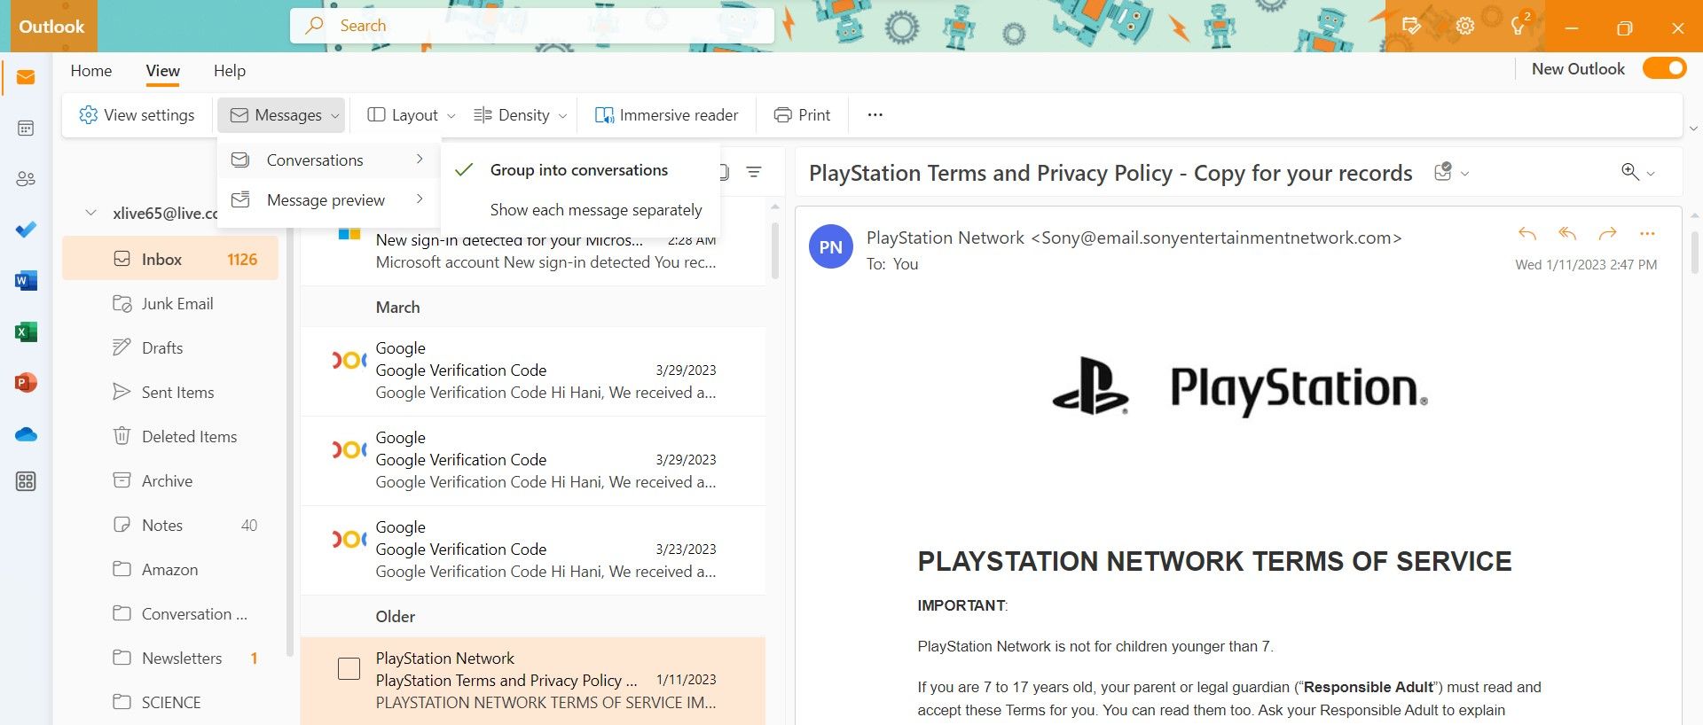Click the Older group header
1703x725 pixels.
pyautogui.click(x=533, y=617)
